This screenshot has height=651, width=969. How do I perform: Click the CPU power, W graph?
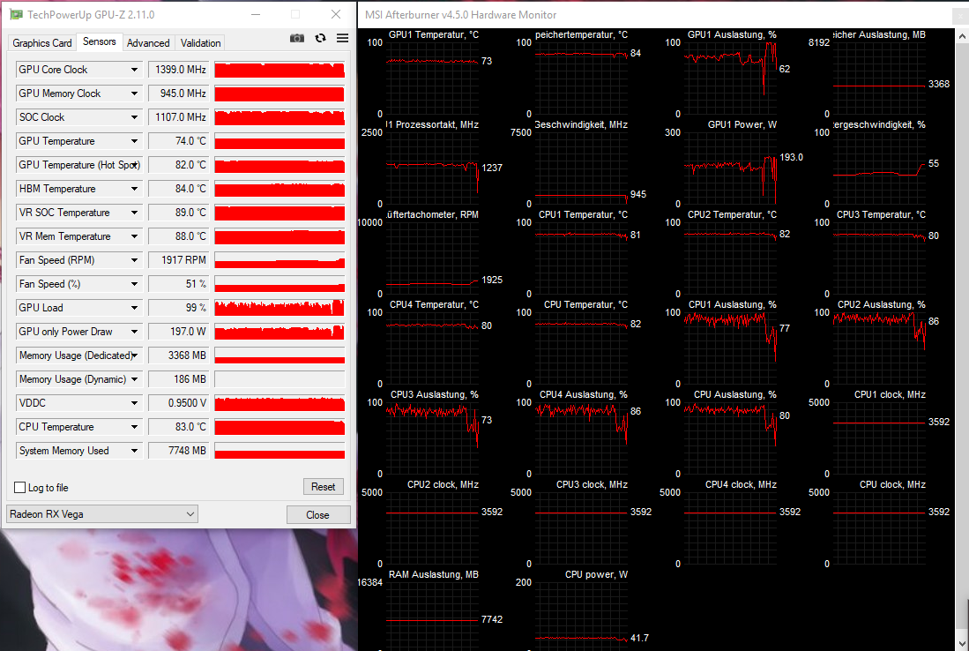click(582, 615)
